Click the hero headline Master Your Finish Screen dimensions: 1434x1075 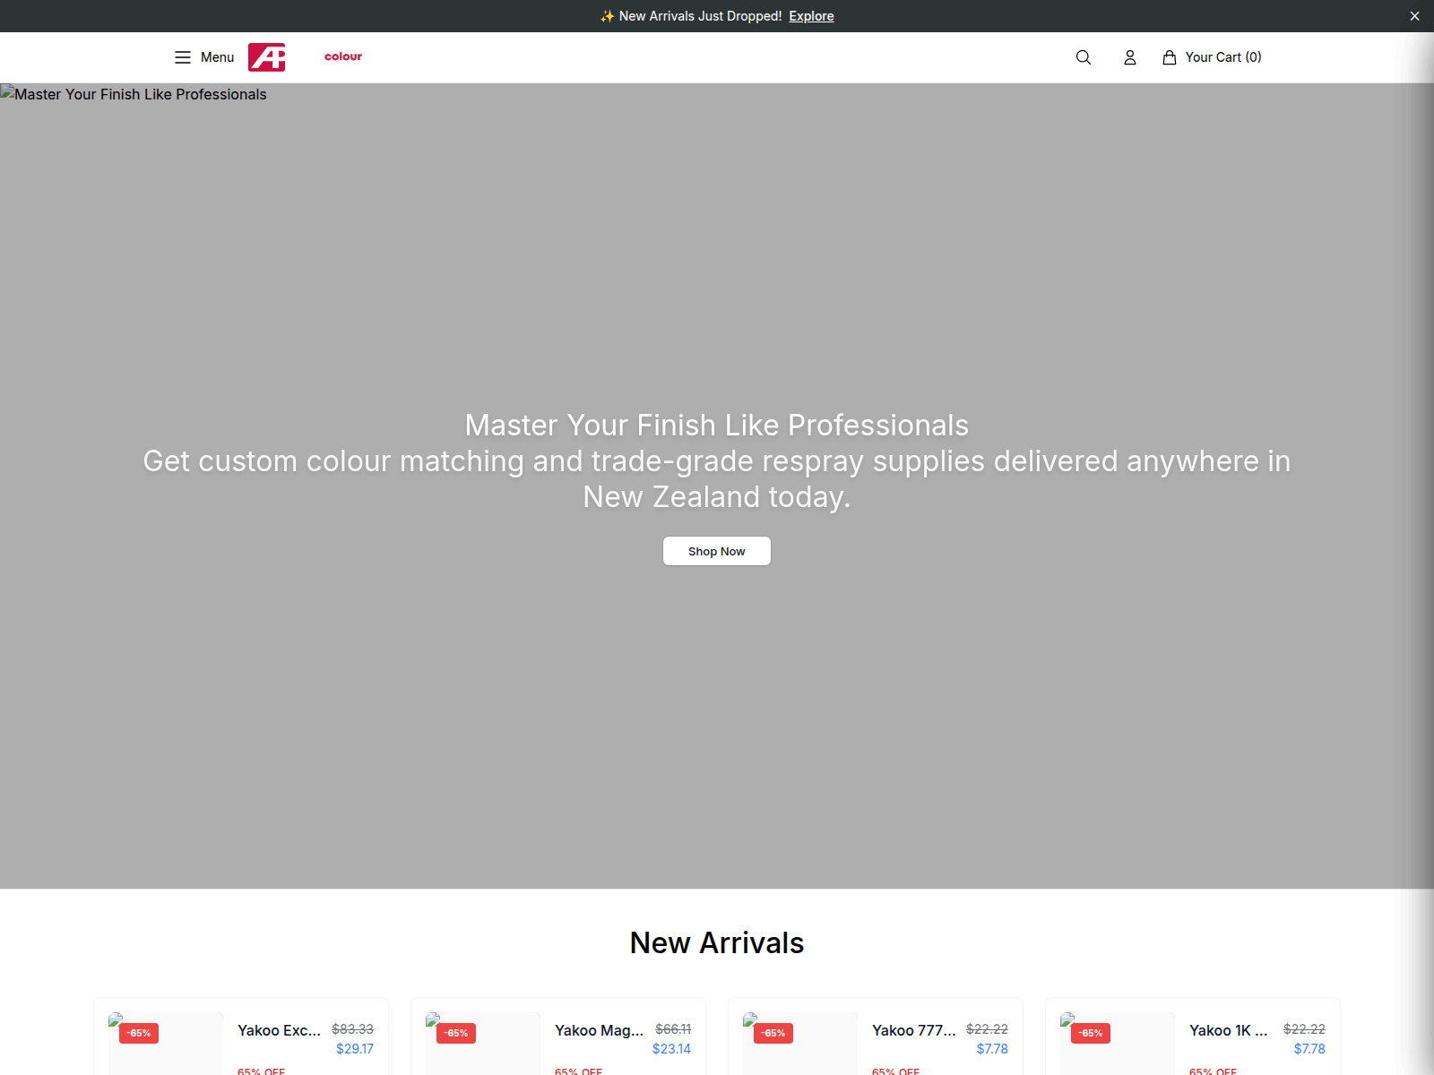tap(717, 425)
